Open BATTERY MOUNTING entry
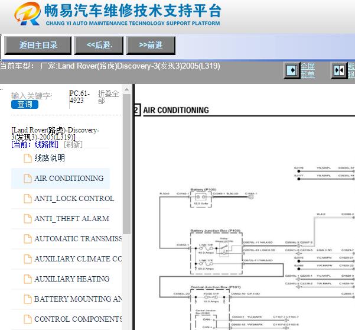This screenshot has height=330, width=355. pos(78,299)
